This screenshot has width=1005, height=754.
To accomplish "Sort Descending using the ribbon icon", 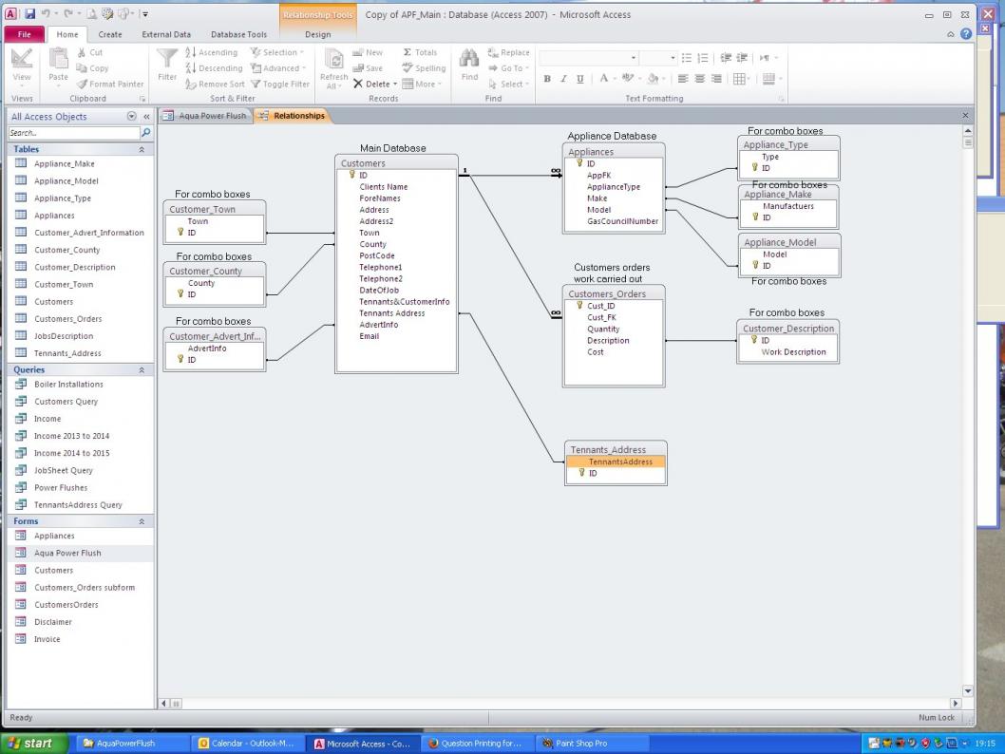I will tap(190, 68).
